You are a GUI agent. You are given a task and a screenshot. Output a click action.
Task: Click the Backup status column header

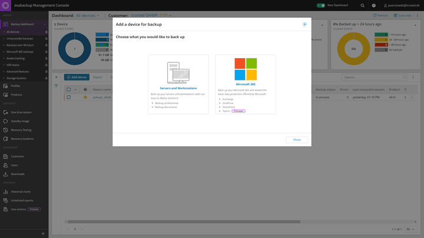click(x=325, y=89)
